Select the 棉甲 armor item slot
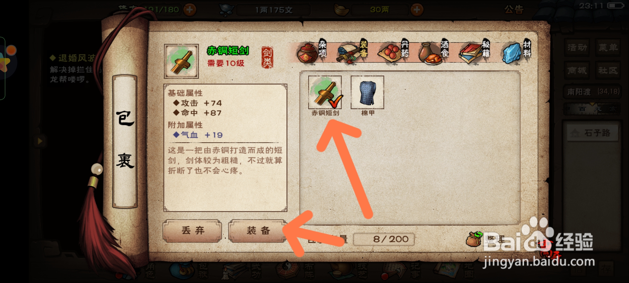Screen dimensions: 629x283 (367, 92)
